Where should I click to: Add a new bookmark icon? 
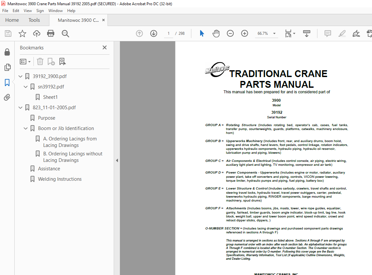coord(51,62)
